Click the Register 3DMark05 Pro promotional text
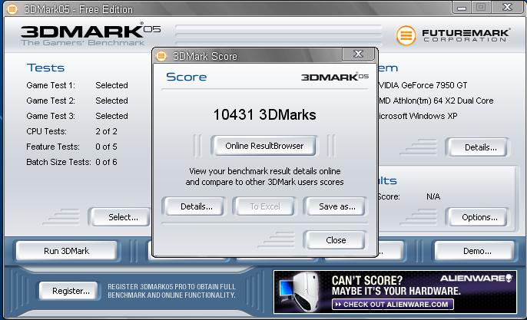 (172, 291)
